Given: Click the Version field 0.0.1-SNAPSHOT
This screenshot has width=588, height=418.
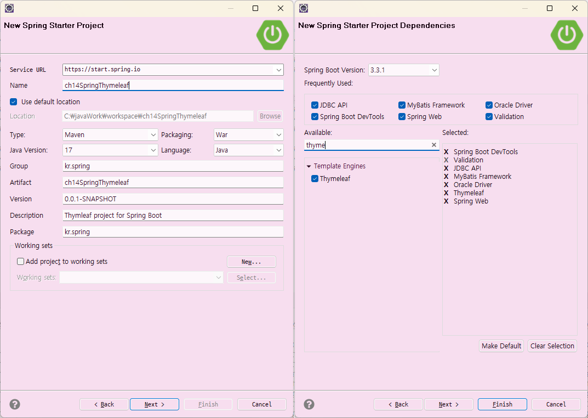Looking at the screenshot, I should point(173,199).
